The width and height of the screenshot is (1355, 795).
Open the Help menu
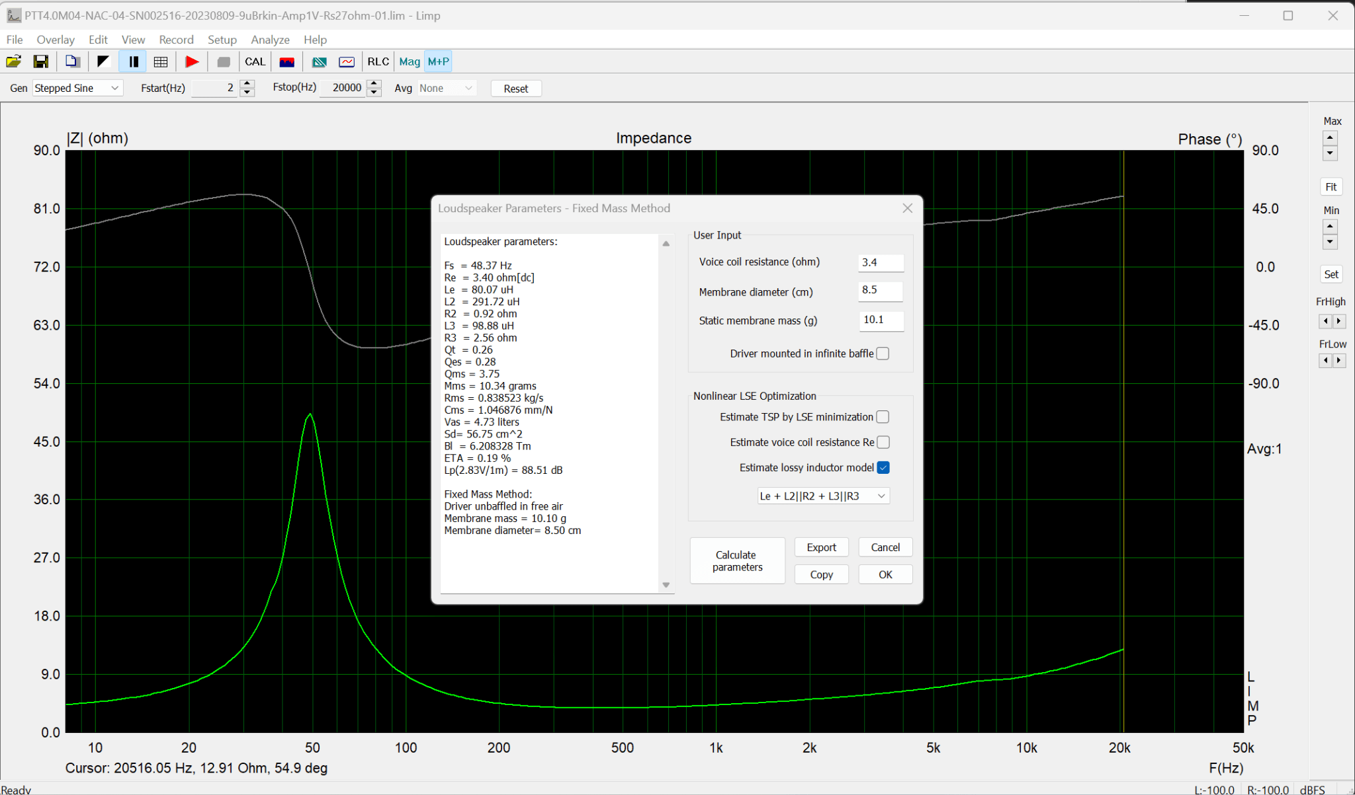[316, 40]
